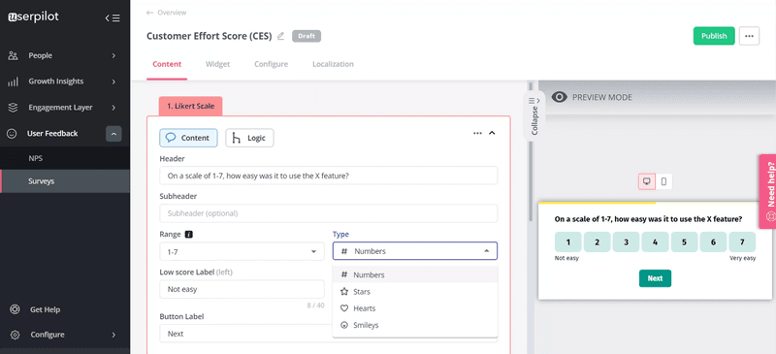Open the Configure tab
The width and height of the screenshot is (776, 354).
(272, 64)
